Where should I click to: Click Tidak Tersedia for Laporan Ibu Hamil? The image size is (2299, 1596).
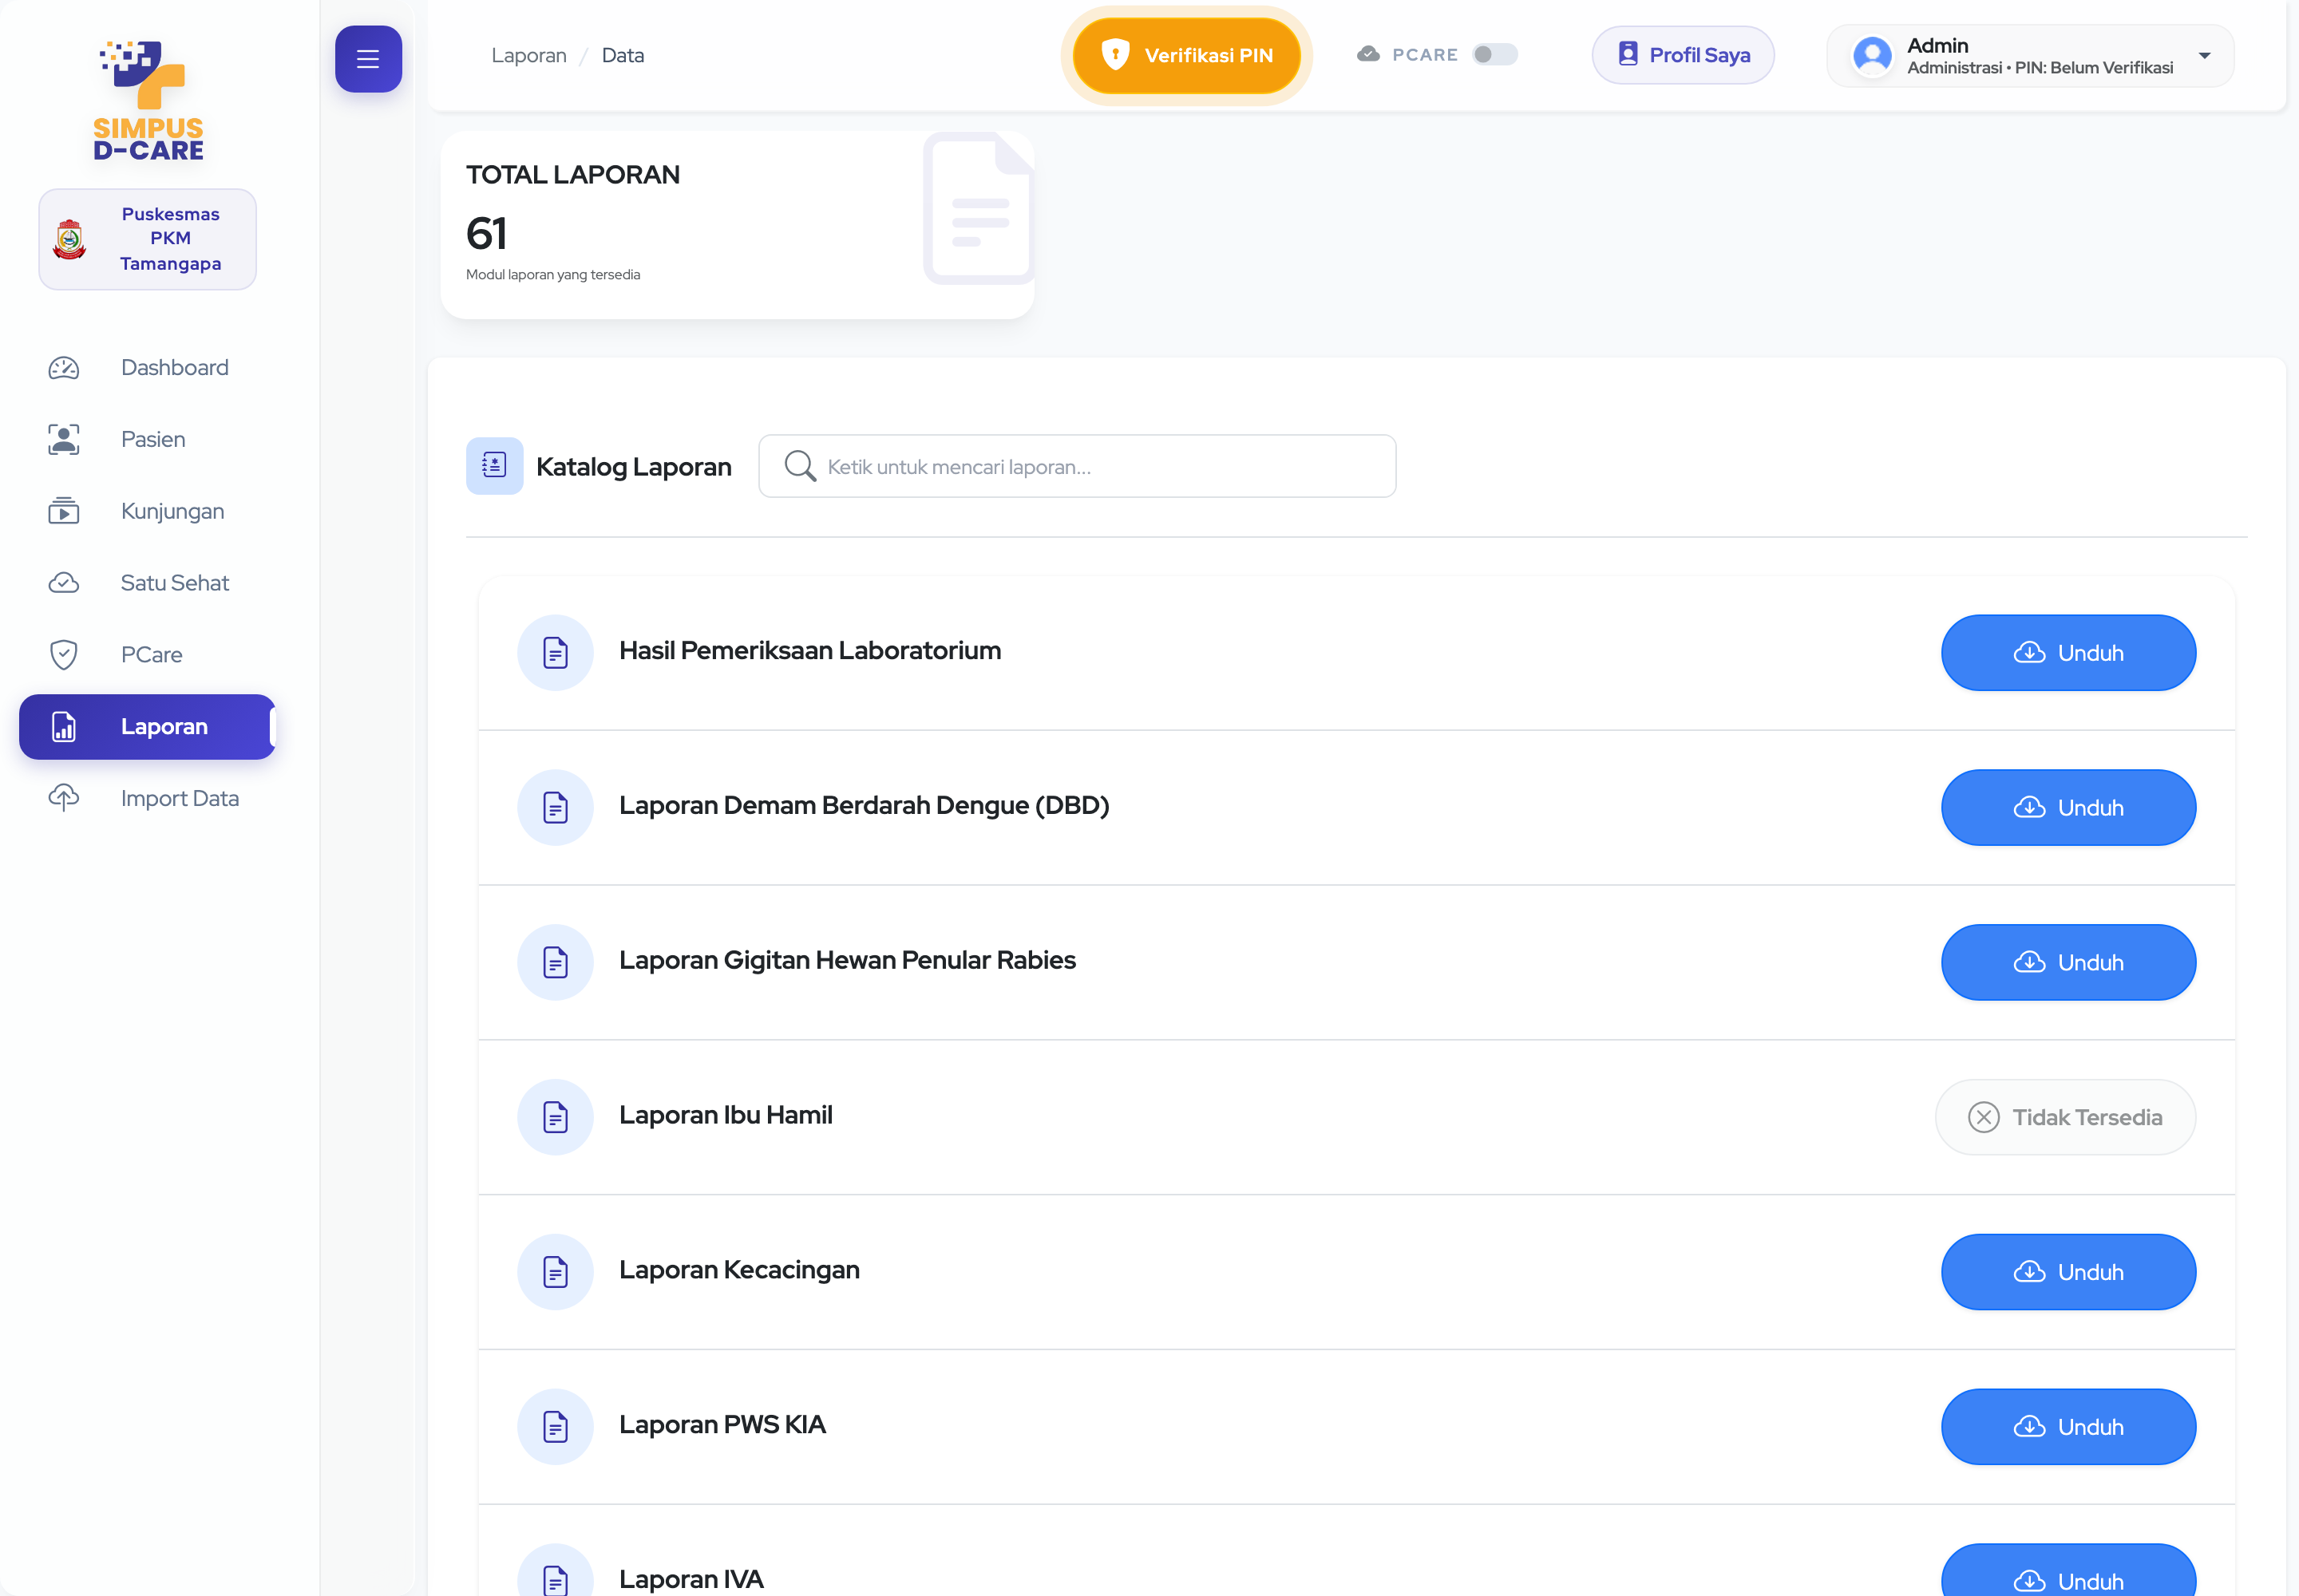pyautogui.click(x=2066, y=1118)
